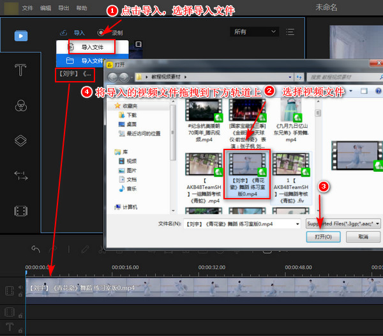Open the 所有 media filter dropdown
The image size is (383, 336).
pos(254,32)
